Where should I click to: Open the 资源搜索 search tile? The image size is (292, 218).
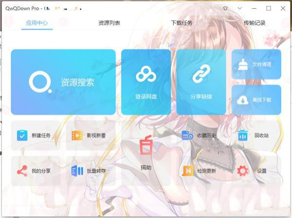63,82
